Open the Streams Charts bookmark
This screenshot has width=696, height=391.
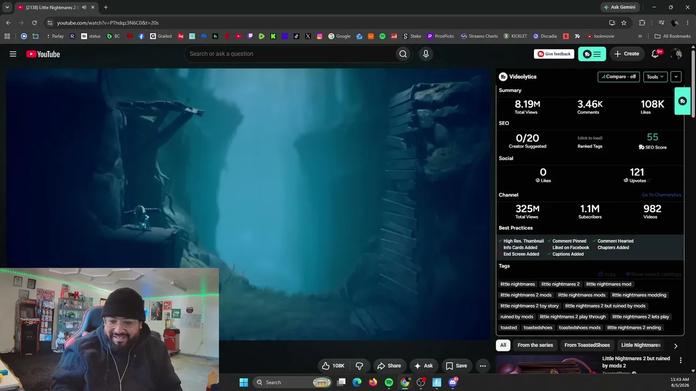(479, 36)
